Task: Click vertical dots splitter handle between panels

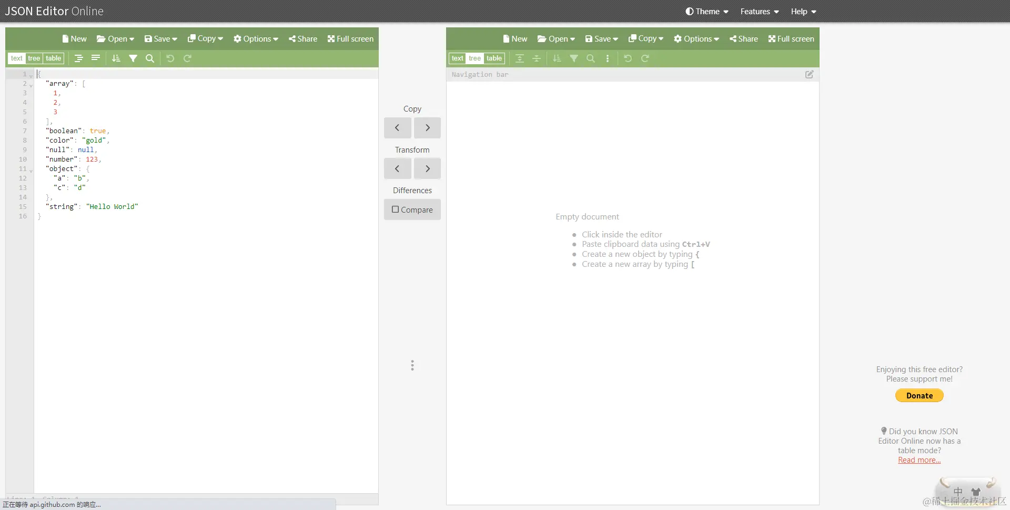Action: [x=412, y=365]
